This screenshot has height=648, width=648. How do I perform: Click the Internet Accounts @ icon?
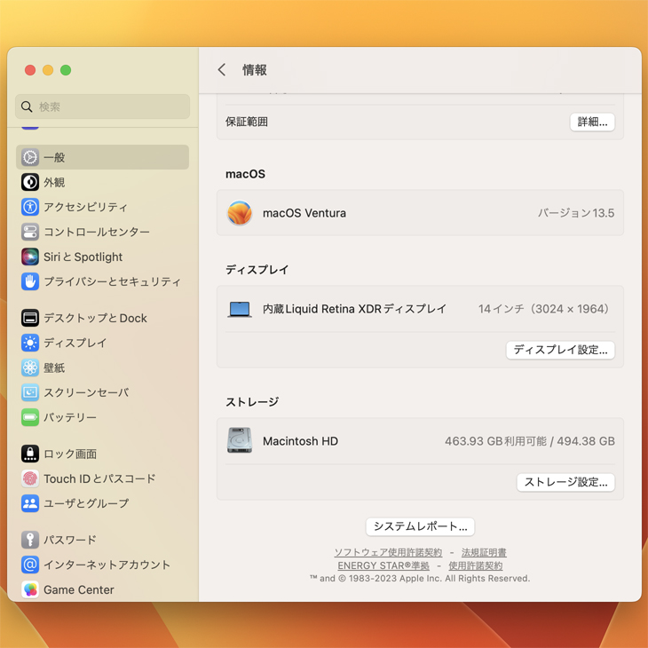pyautogui.click(x=30, y=564)
